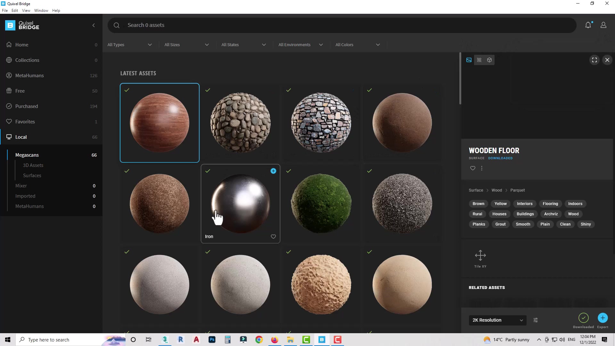
Task: Select Surfaces under Megascans
Action: (32, 176)
